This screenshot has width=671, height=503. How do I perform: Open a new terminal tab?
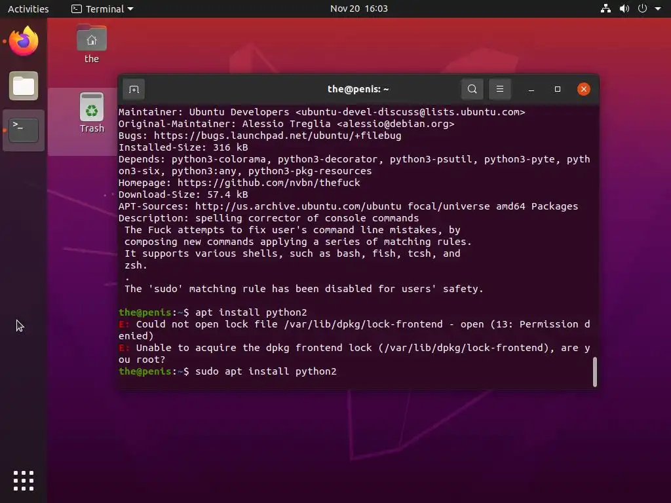134,89
